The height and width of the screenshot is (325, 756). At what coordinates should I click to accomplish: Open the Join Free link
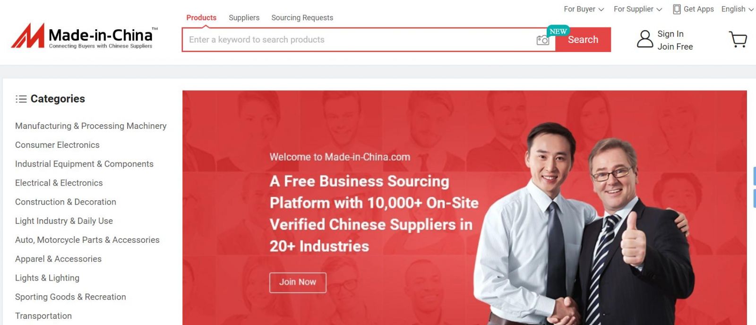pyautogui.click(x=675, y=47)
